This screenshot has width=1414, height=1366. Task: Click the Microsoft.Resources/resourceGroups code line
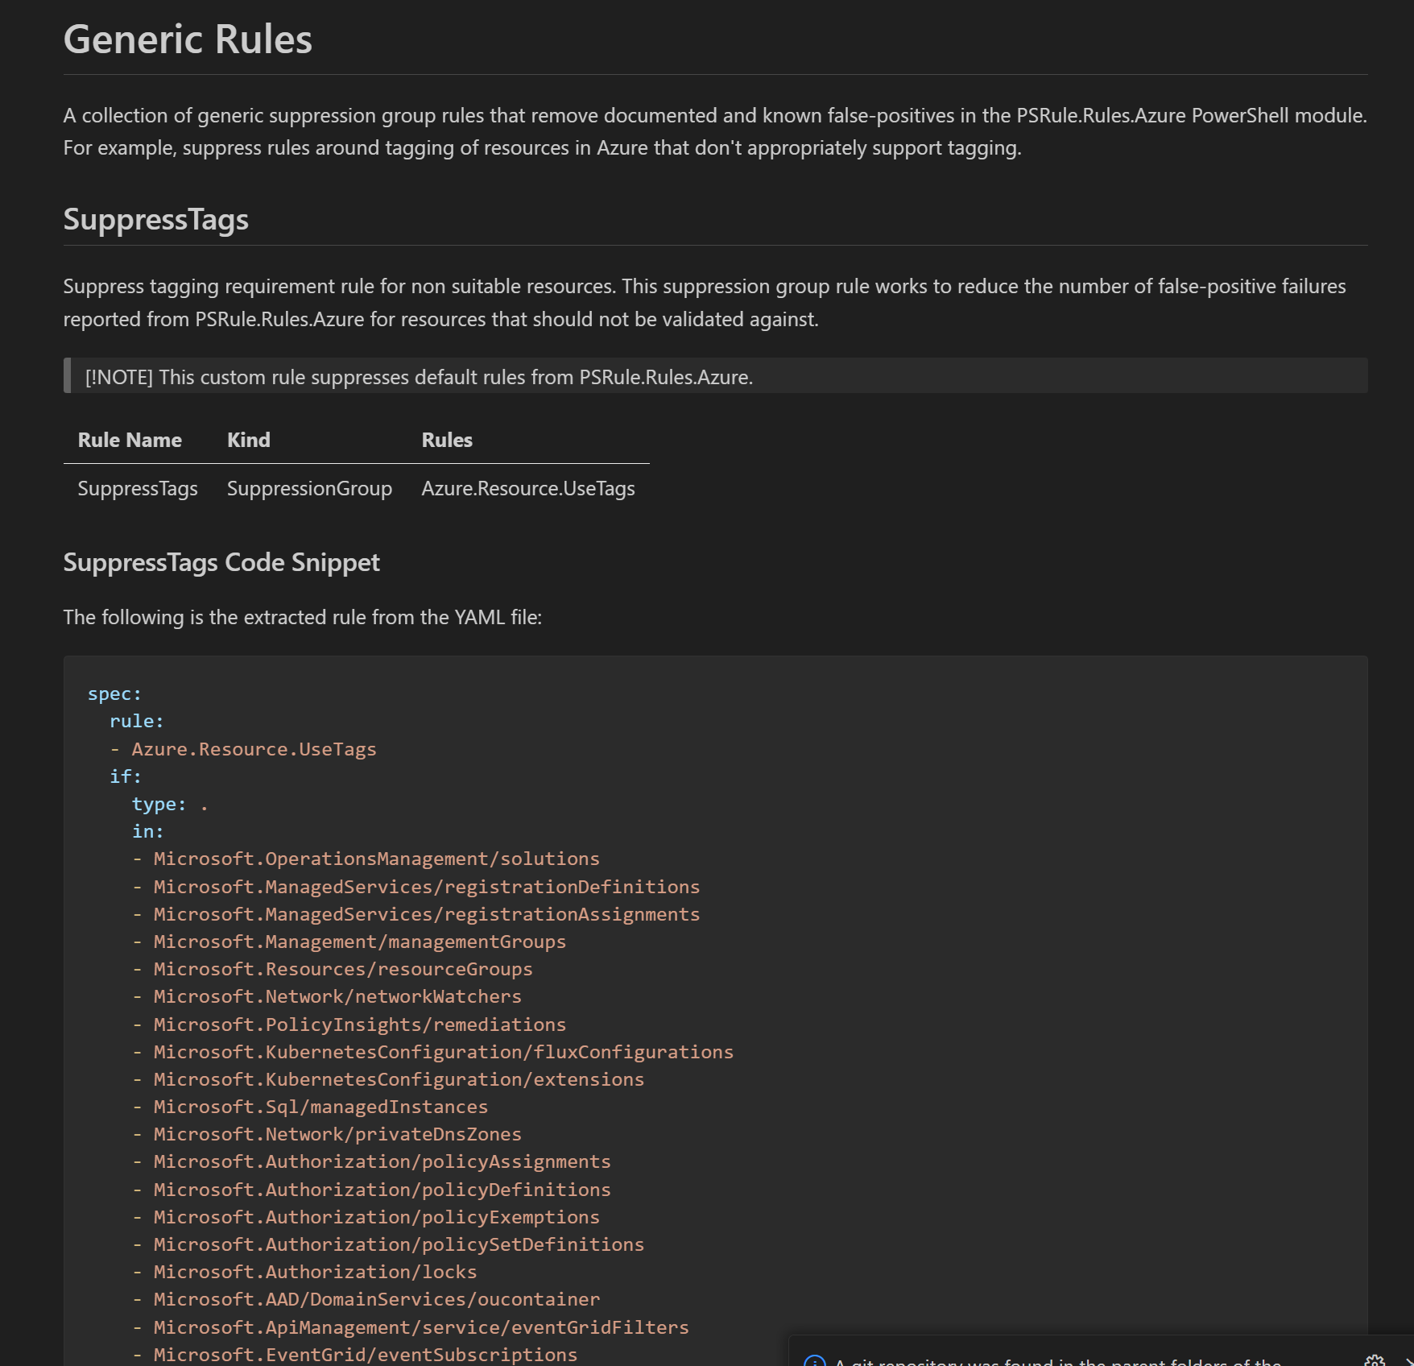[343, 969]
